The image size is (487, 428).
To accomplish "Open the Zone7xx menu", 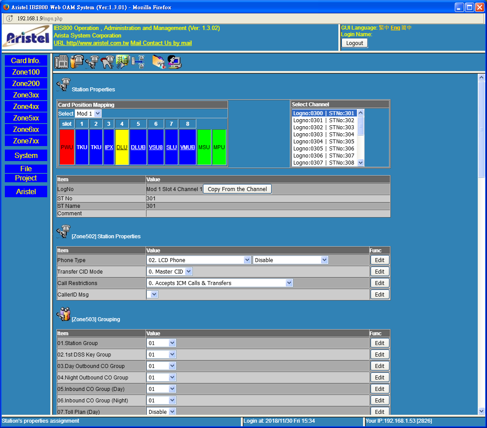I will [x=26, y=141].
